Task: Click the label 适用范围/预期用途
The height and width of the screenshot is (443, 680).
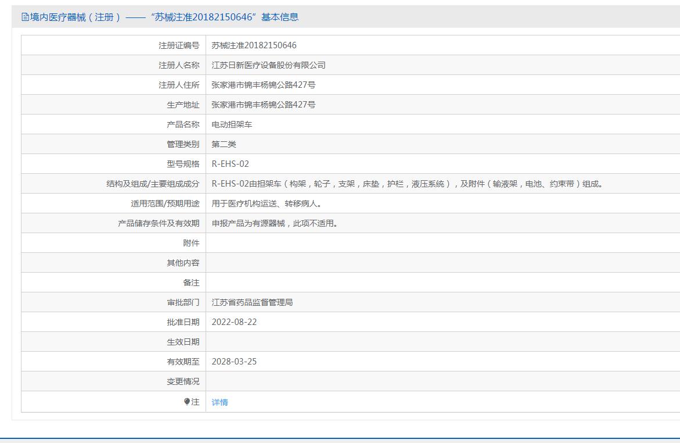Action: click(x=165, y=203)
